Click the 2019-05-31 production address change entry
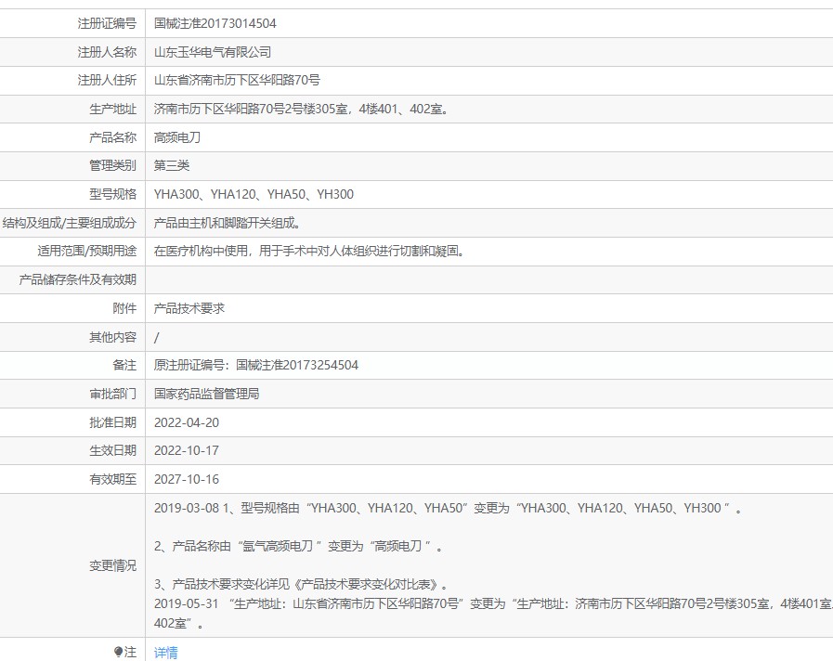 tap(464, 603)
